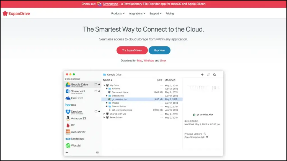This screenshot has height=161, width=287.
Task: Eject the Dropbox mount
Action: [99, 111]
